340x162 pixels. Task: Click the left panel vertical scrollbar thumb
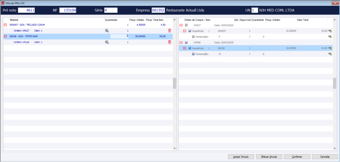click(174, 83)
